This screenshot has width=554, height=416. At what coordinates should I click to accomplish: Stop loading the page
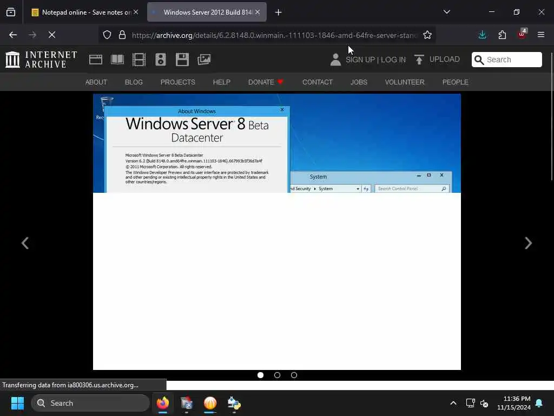[52, 35]
